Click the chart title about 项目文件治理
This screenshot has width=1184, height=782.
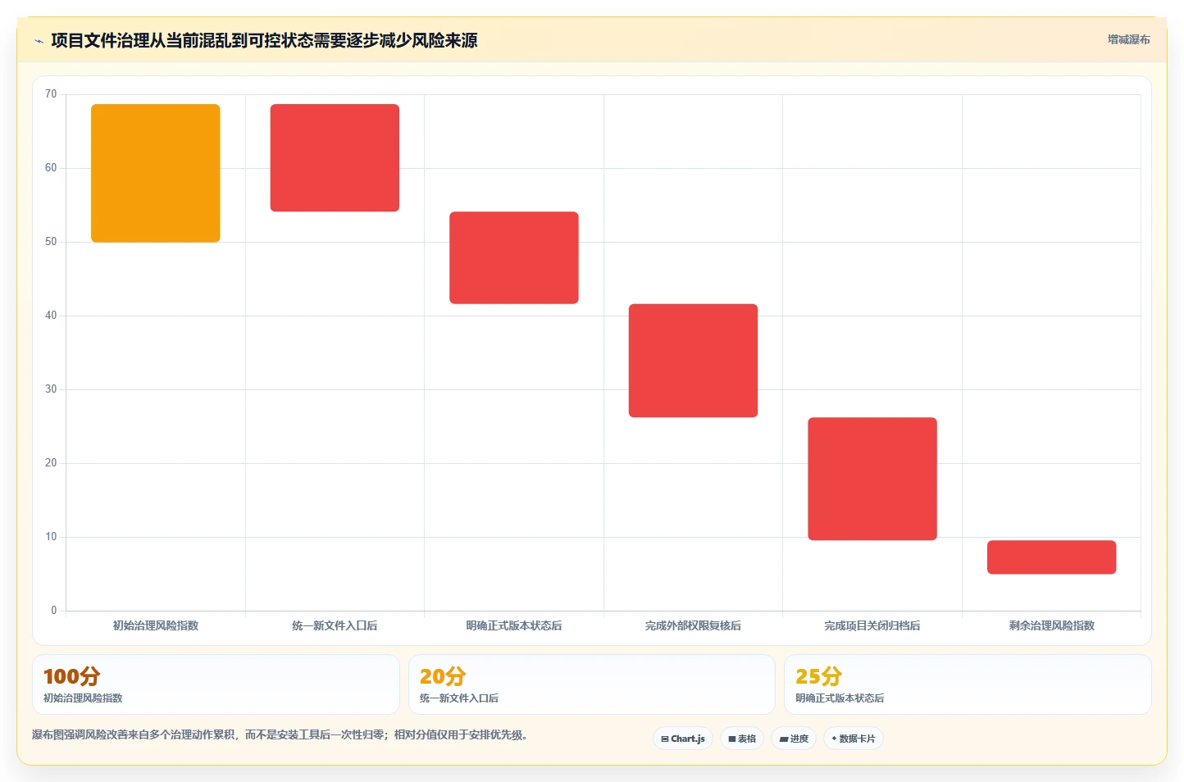pyautogui.click(x=264, y=40)
